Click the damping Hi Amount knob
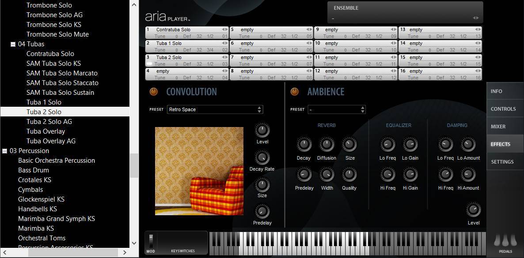The height and width of the screenshot is (258, 524). click(468, 175)
